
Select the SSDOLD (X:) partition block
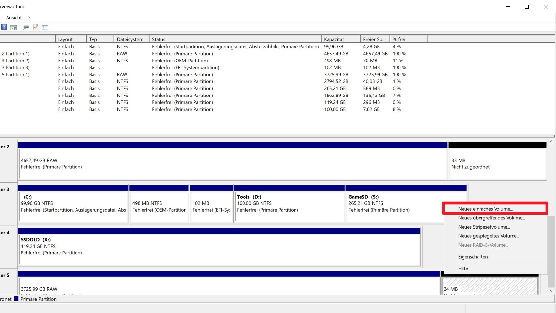[x=219, y=249]
